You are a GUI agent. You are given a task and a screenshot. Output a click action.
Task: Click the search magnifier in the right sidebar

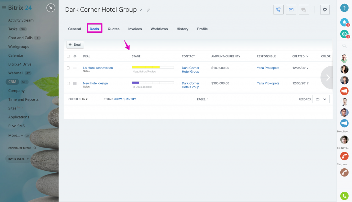(x=344, y=46)
